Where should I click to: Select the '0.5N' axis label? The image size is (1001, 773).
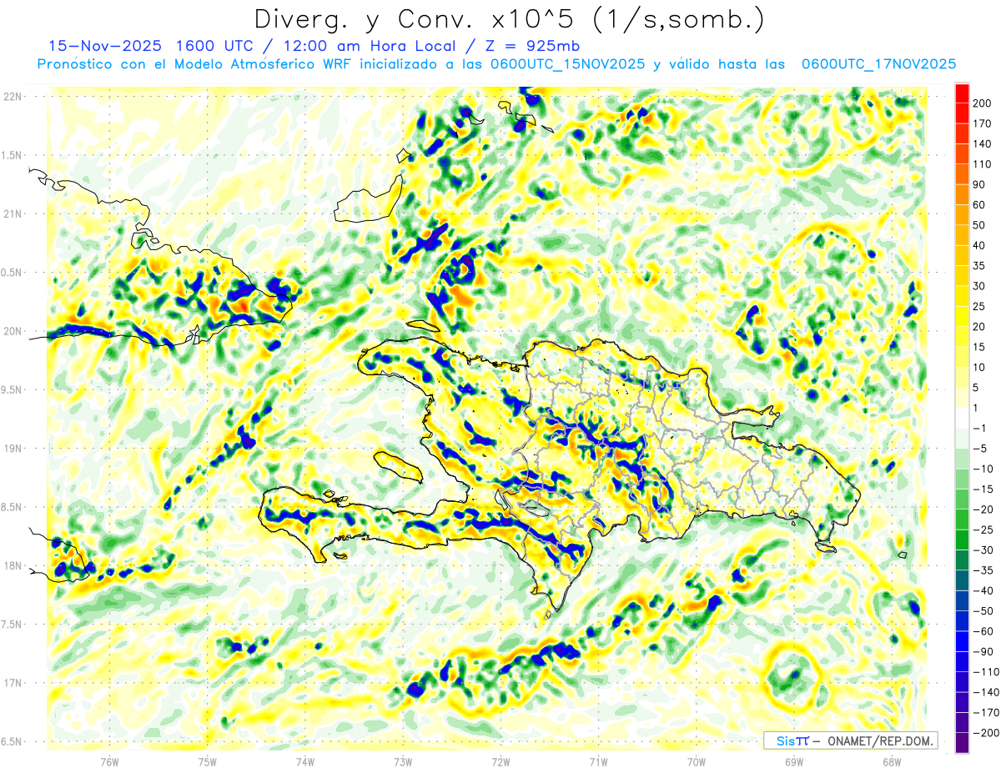tap(13, 273)
